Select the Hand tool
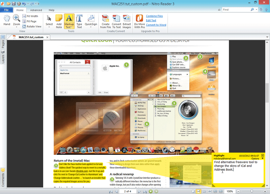The height and width of the screenshot is (194, 270). point(7,20)
